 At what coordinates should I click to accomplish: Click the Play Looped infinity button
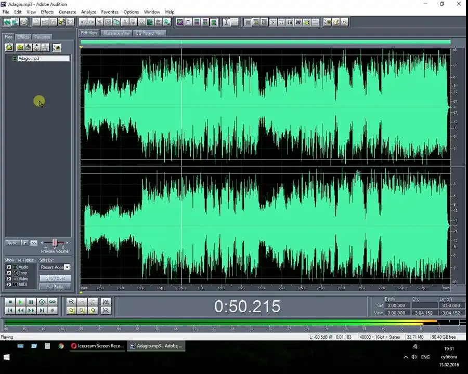tap(52, 302)
